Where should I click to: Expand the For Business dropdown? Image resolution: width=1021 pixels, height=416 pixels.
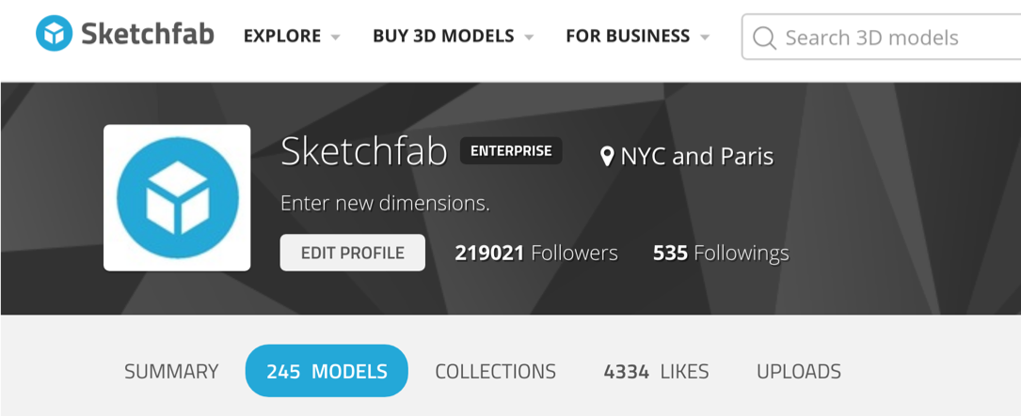(x=638, y=37)
